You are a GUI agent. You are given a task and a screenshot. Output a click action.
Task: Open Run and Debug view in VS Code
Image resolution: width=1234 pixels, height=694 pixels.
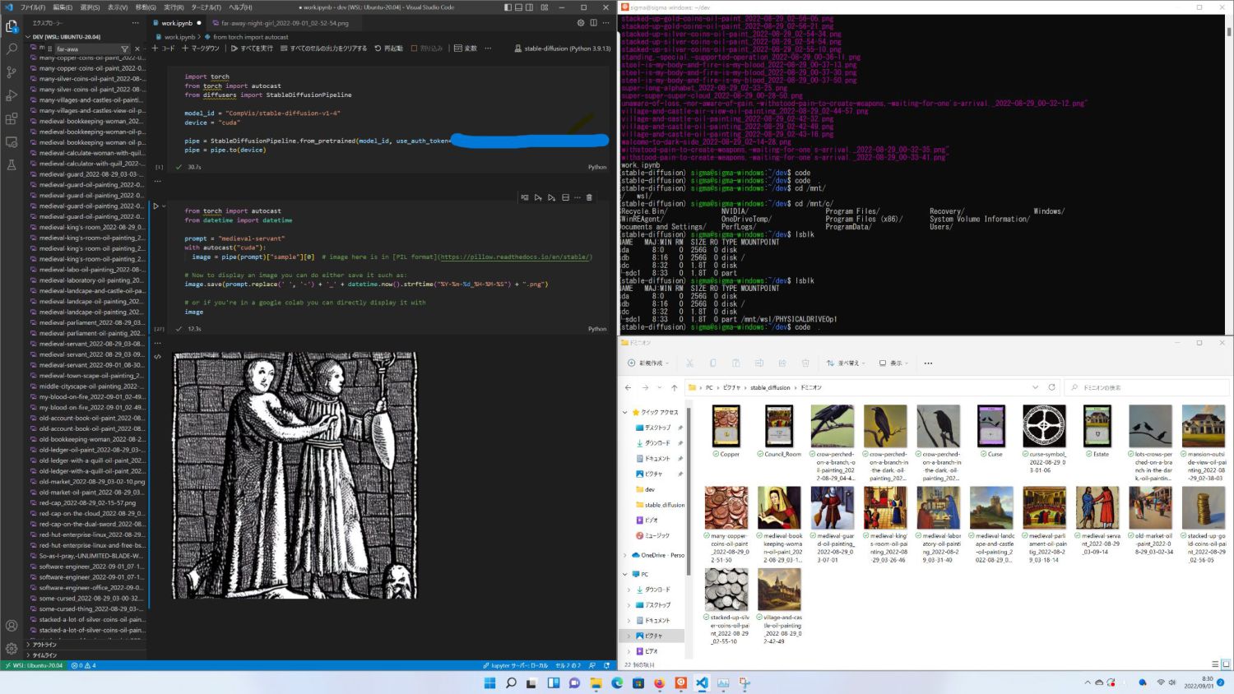pyautogui.click(x=12, y=95)
